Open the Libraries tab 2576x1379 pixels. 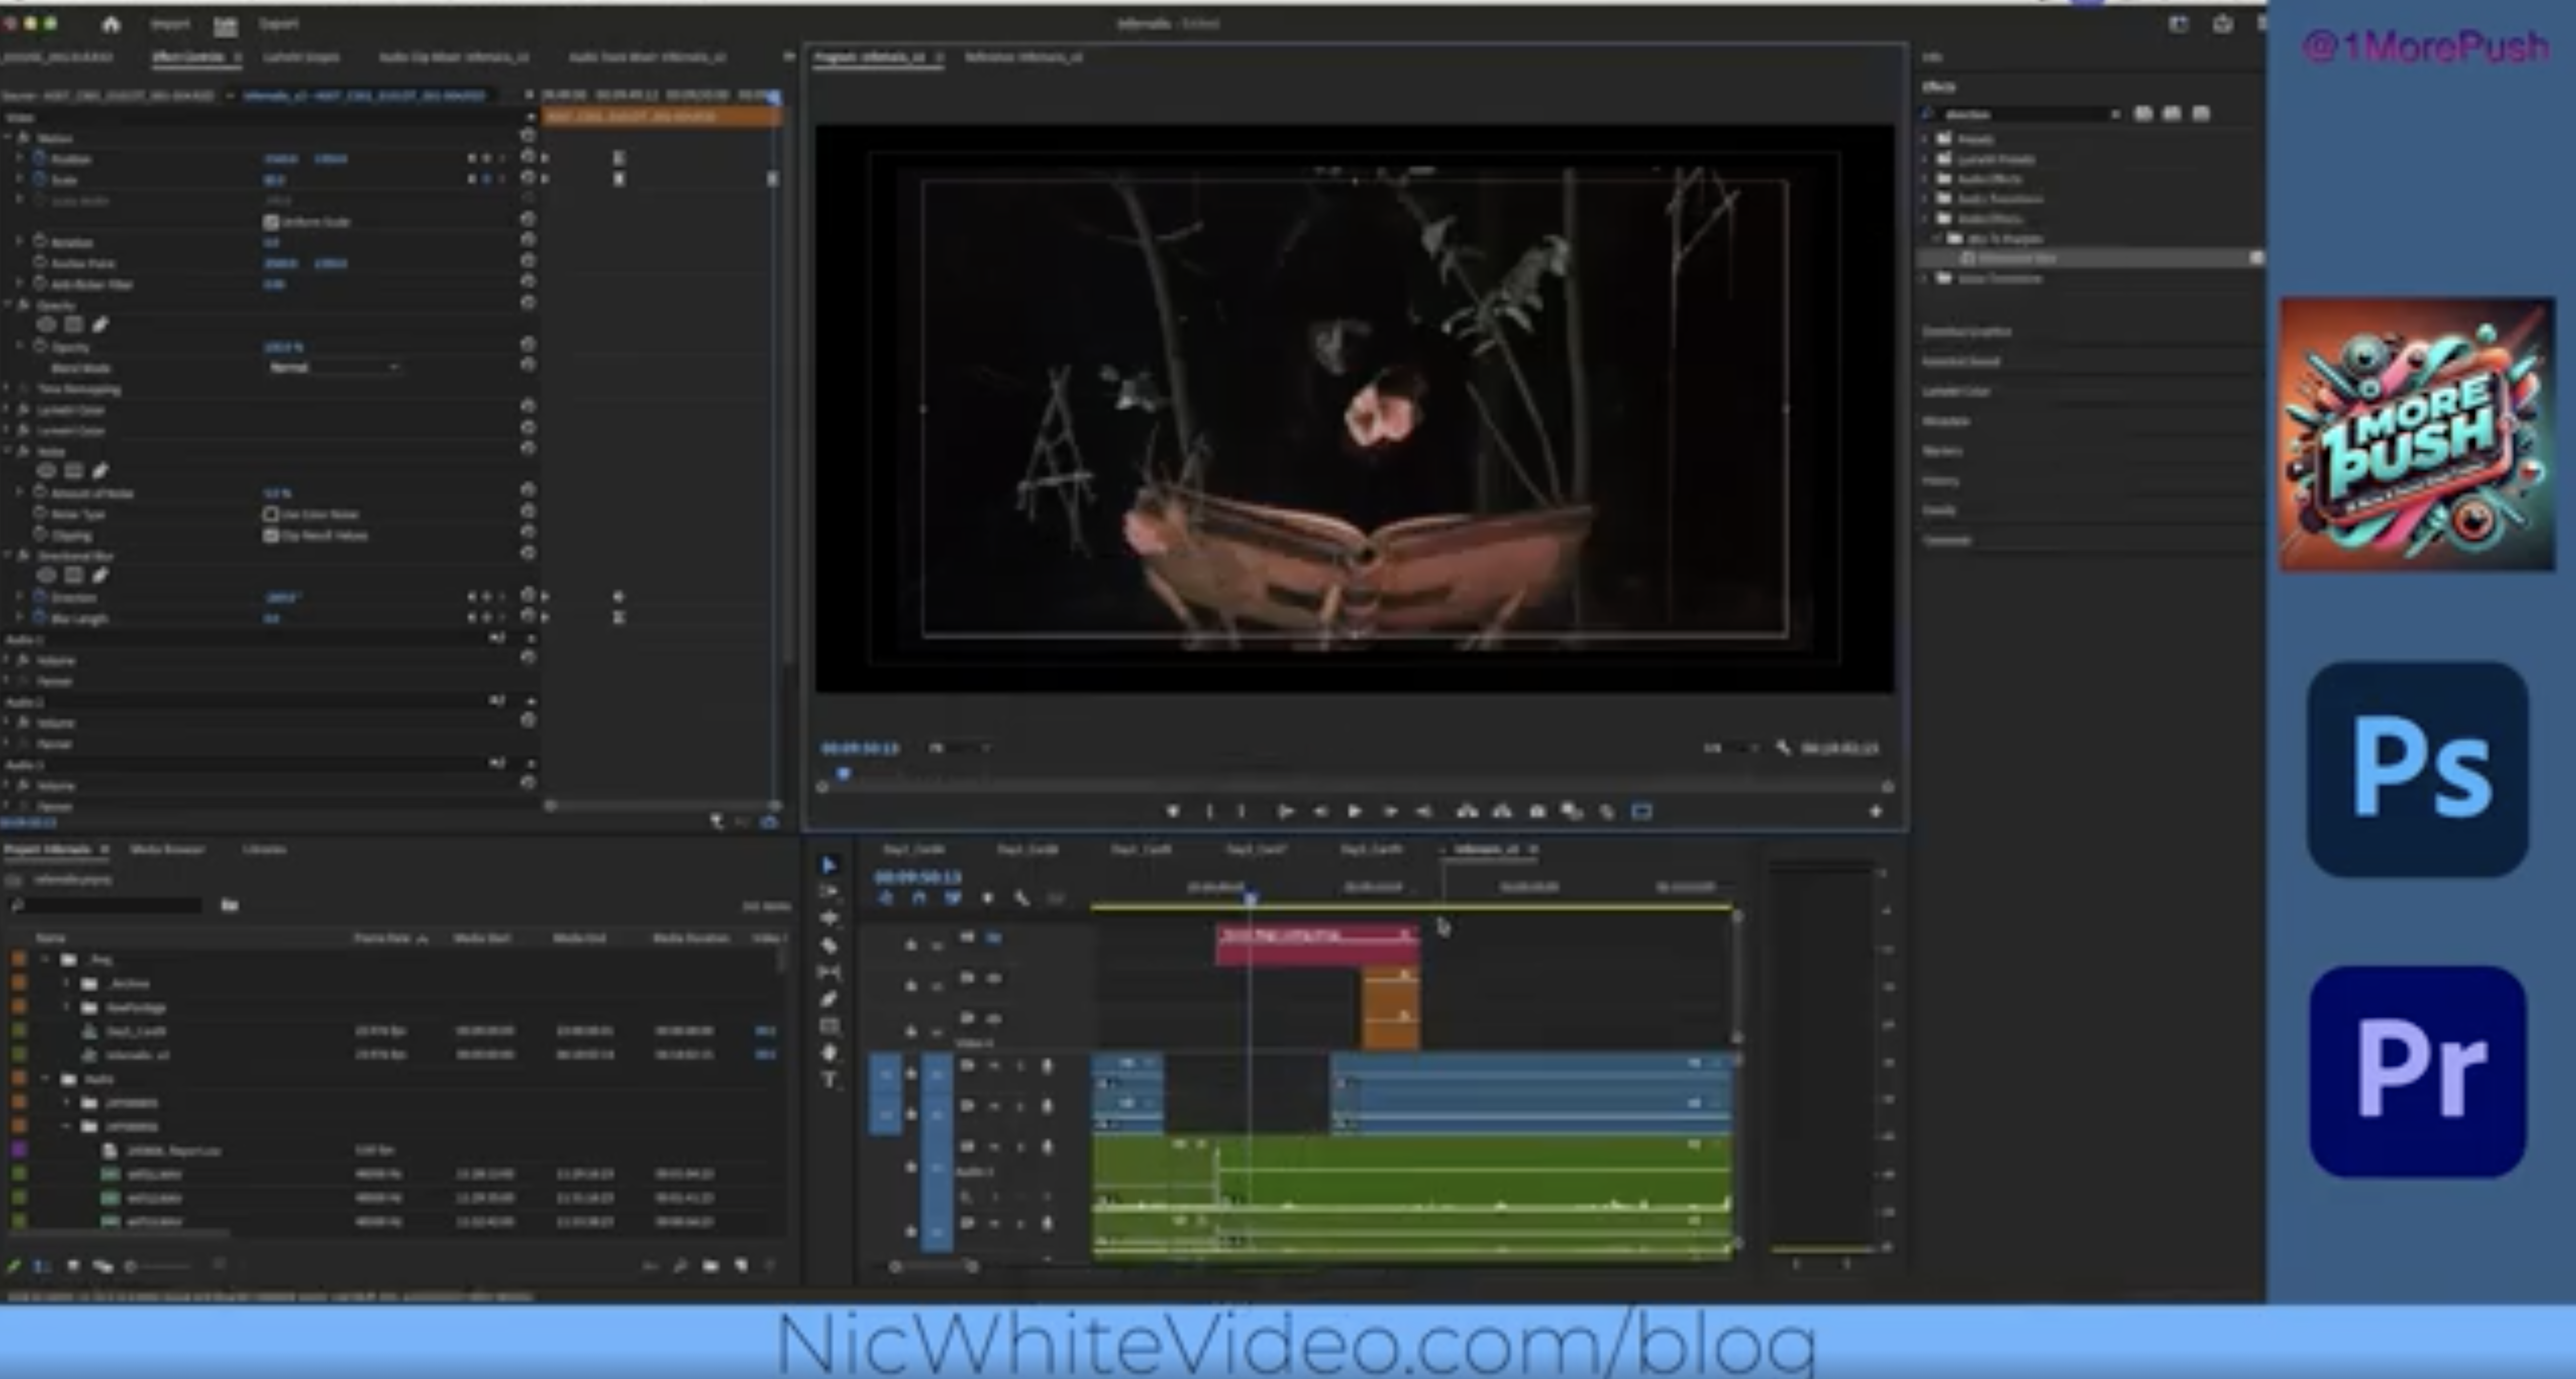(264, 849)
